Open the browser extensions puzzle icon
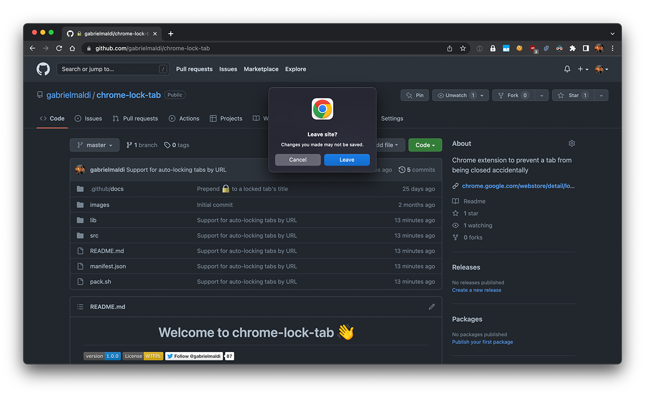 point(572,48)
